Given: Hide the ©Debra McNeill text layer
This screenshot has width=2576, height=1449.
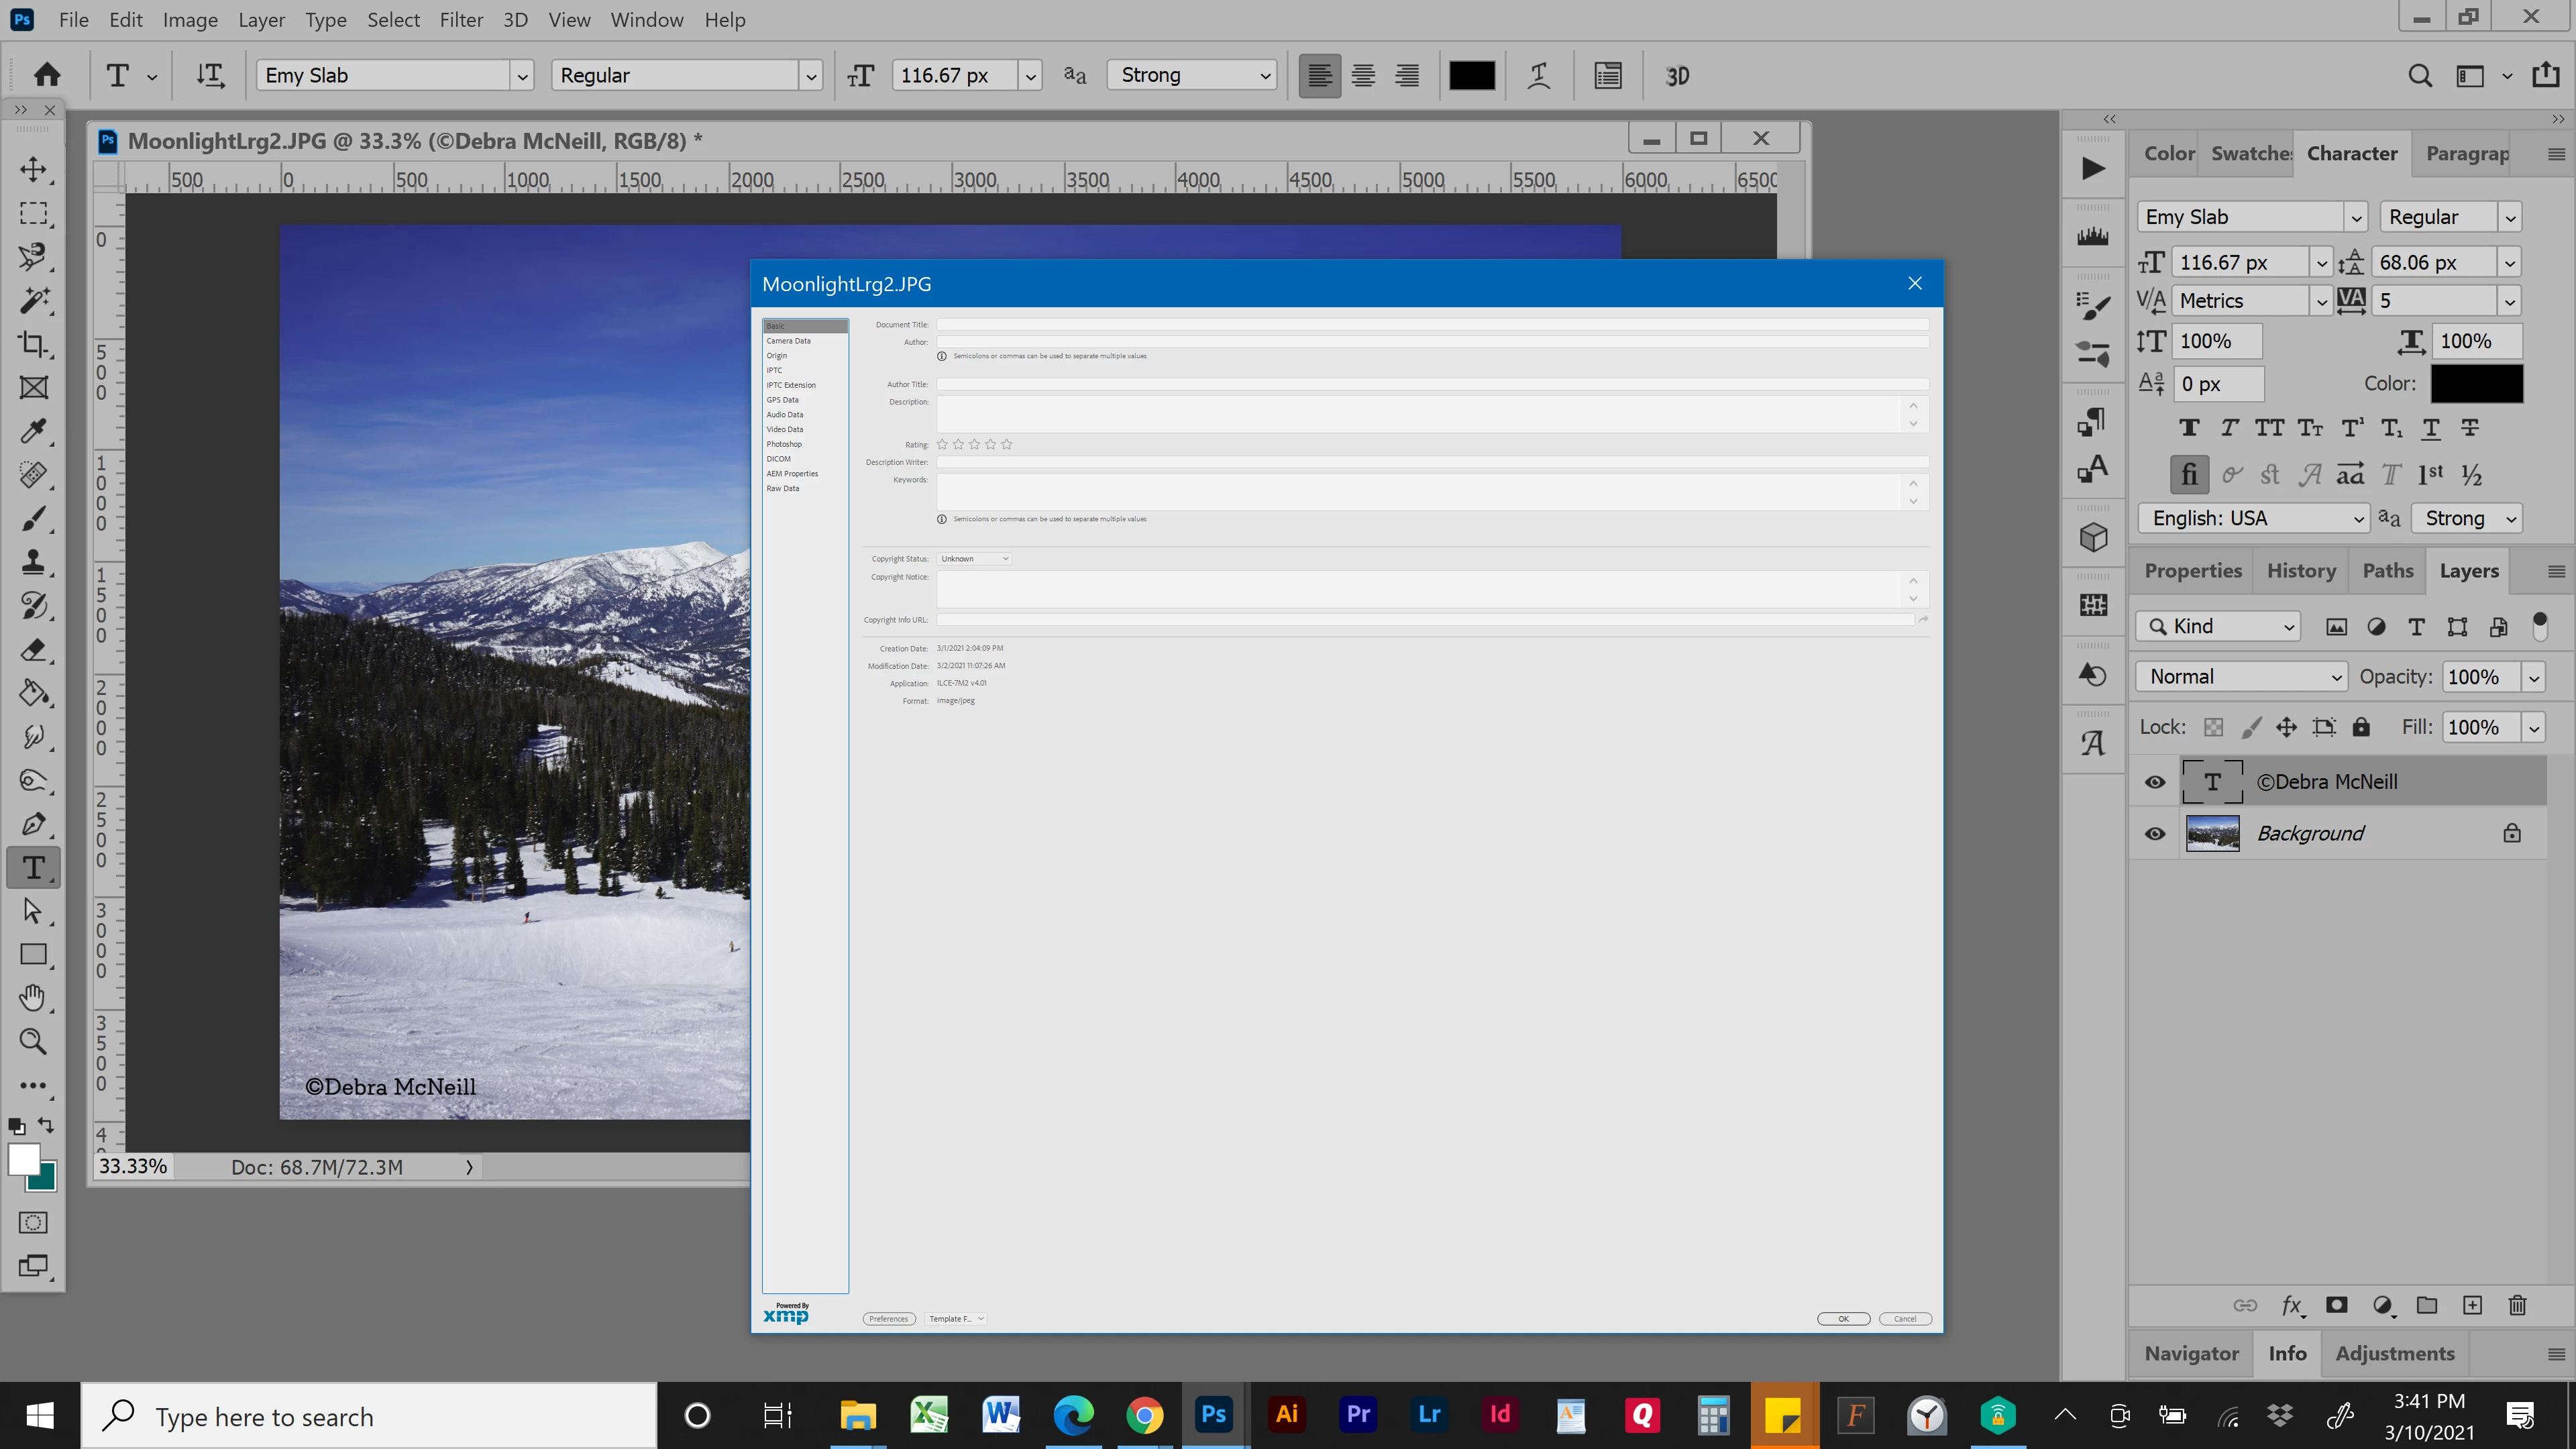Looking at the screenshot, I should tap(2155, 782).
